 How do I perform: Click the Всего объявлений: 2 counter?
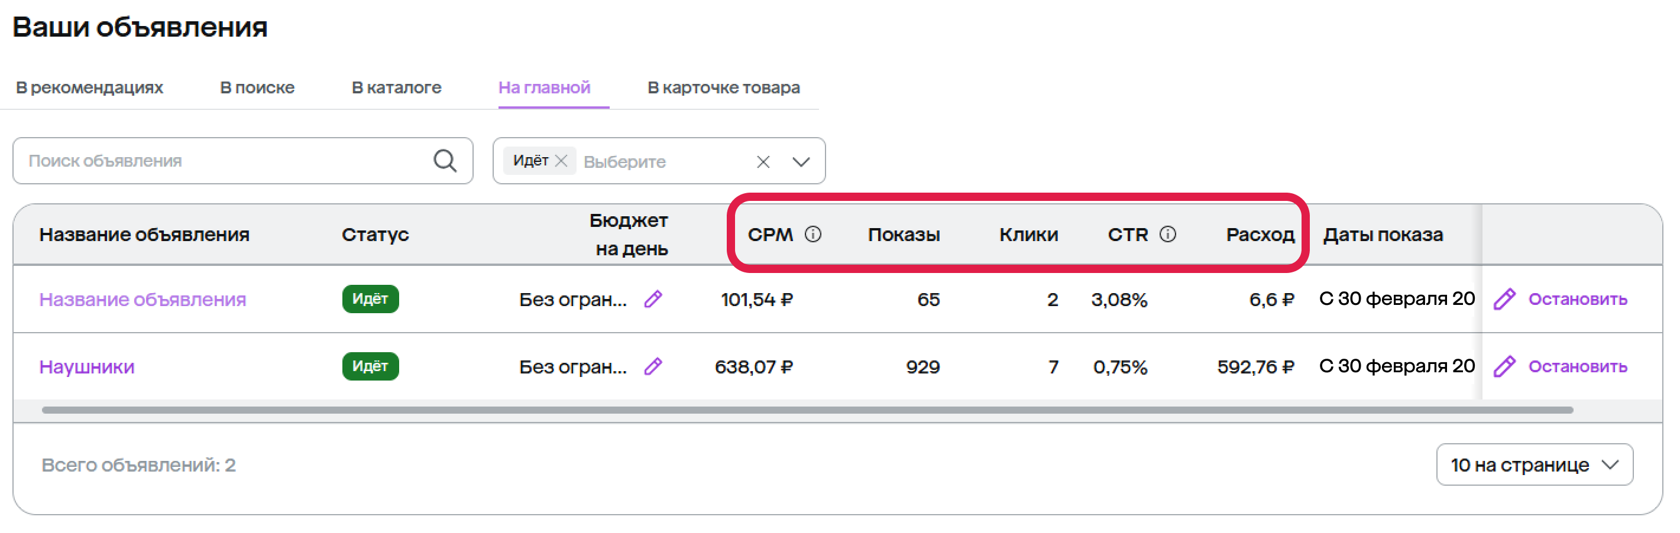(x=138, y=464)
